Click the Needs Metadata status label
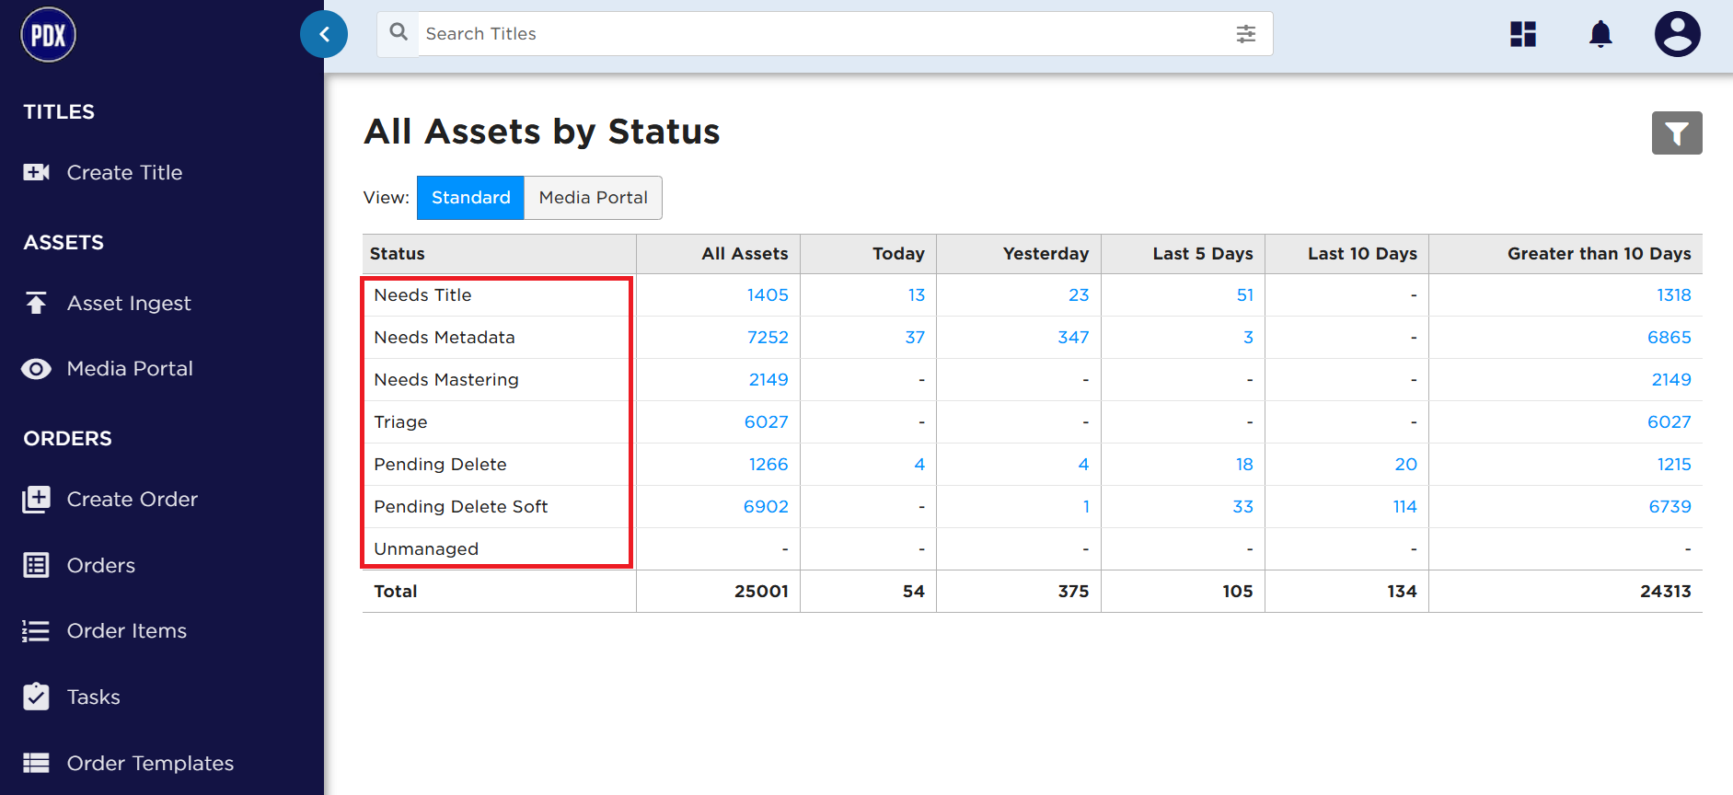This screenshot has width=1733, height=795. tap(445, 338)
